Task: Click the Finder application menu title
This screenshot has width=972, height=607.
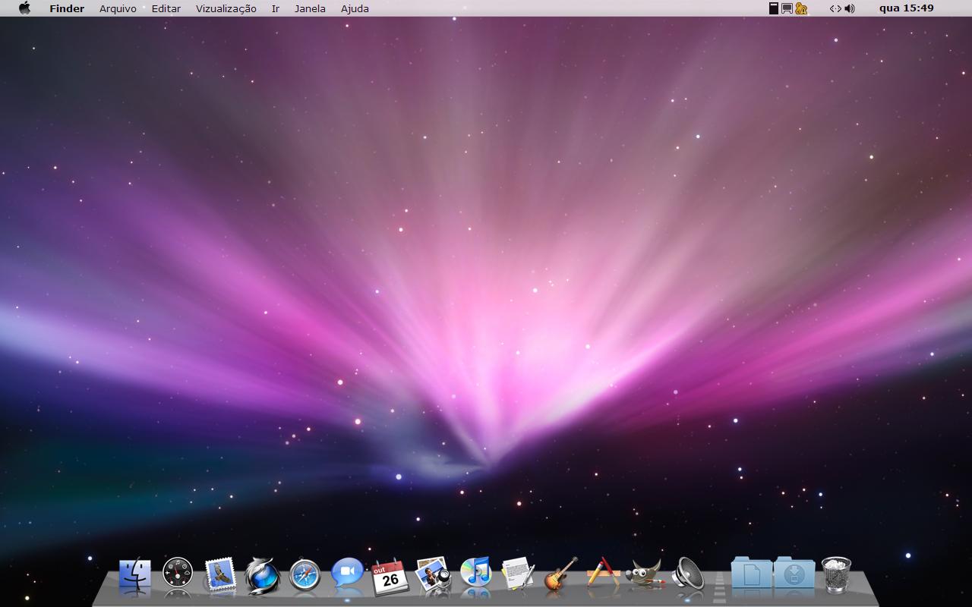Action: click(67, 8)
